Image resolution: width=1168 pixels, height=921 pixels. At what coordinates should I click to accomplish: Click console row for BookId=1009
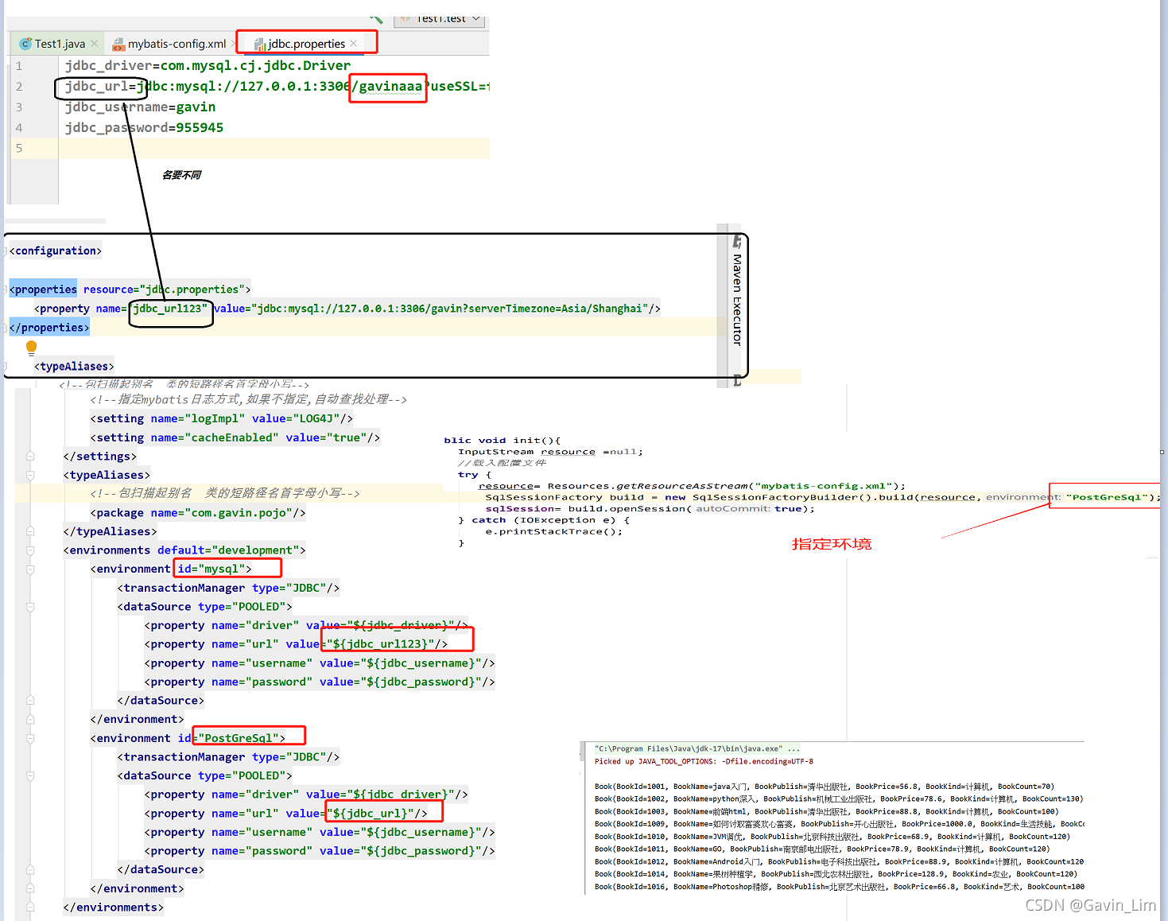[x=840, y=824]
